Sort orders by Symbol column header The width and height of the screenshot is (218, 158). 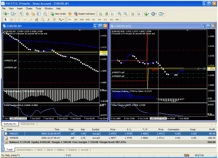click(93, 129)
